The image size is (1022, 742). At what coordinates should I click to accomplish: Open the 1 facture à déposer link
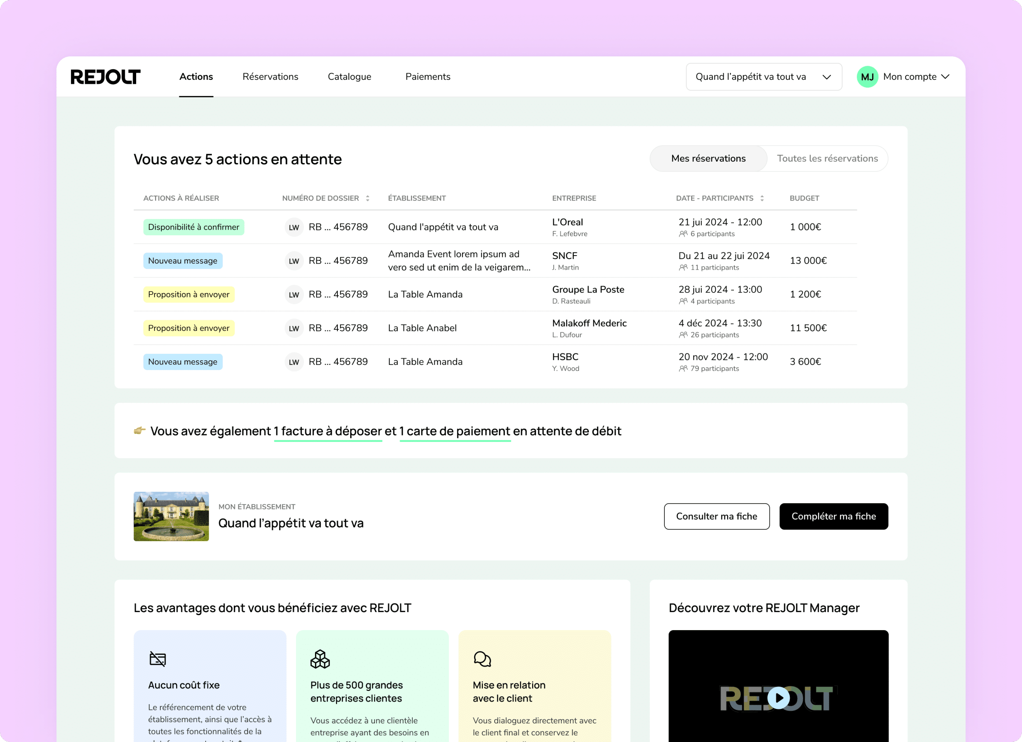coord(328,431)
